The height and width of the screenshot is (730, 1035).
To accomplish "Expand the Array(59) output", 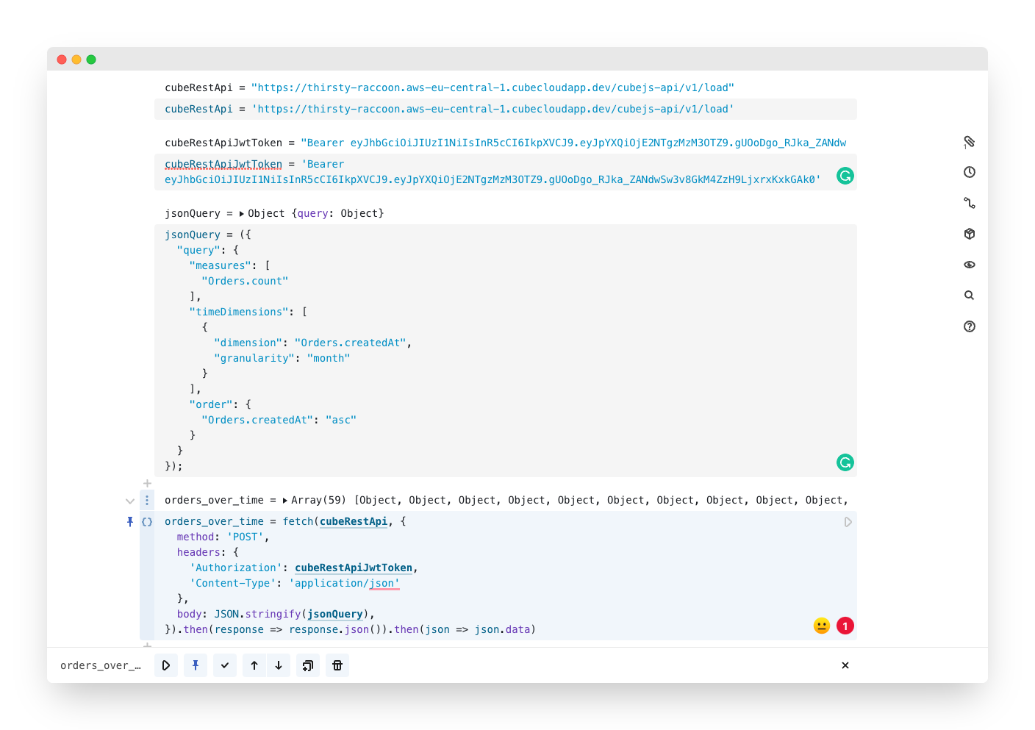I will (285, 501).
